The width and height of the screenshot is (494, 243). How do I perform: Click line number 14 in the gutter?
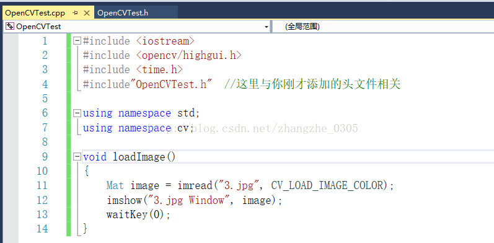42,229
